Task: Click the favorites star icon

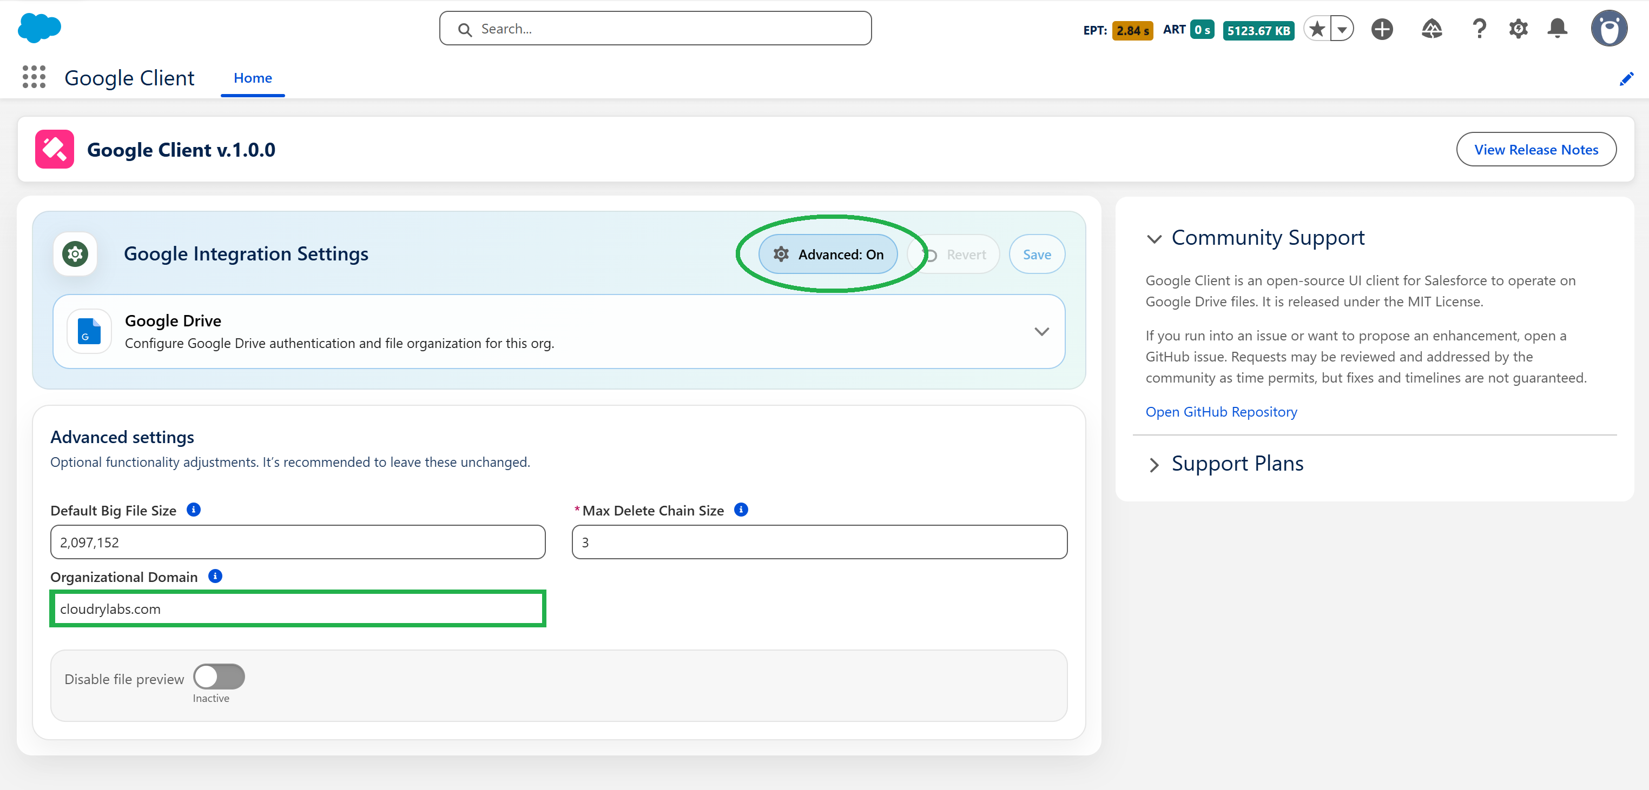Action: (x=1317, y=29)
